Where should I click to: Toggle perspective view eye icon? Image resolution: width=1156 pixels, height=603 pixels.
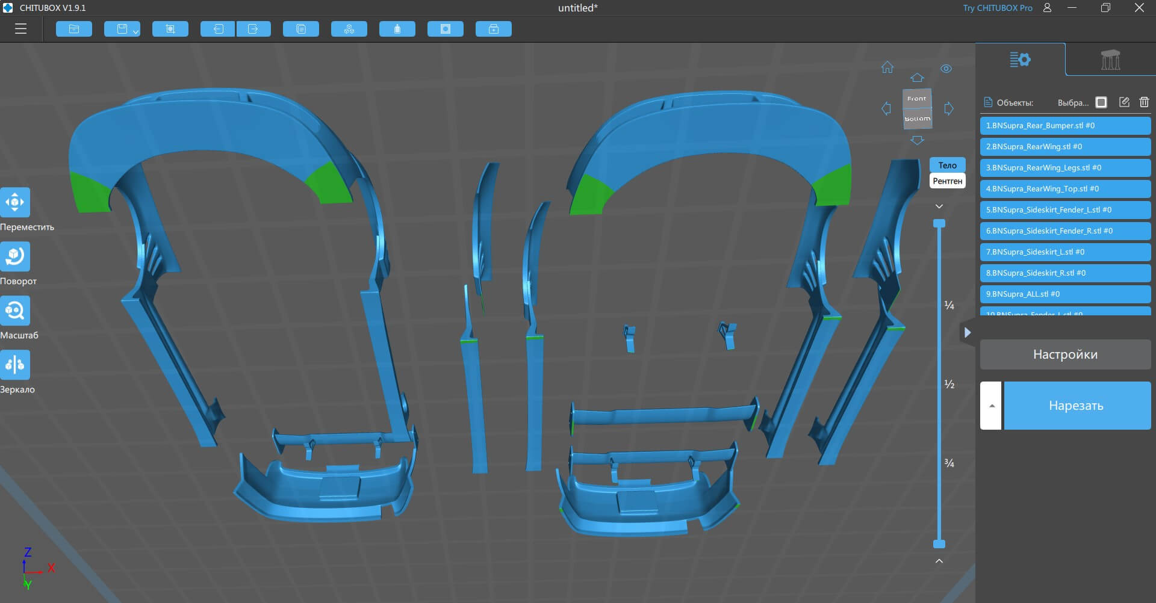946,69
